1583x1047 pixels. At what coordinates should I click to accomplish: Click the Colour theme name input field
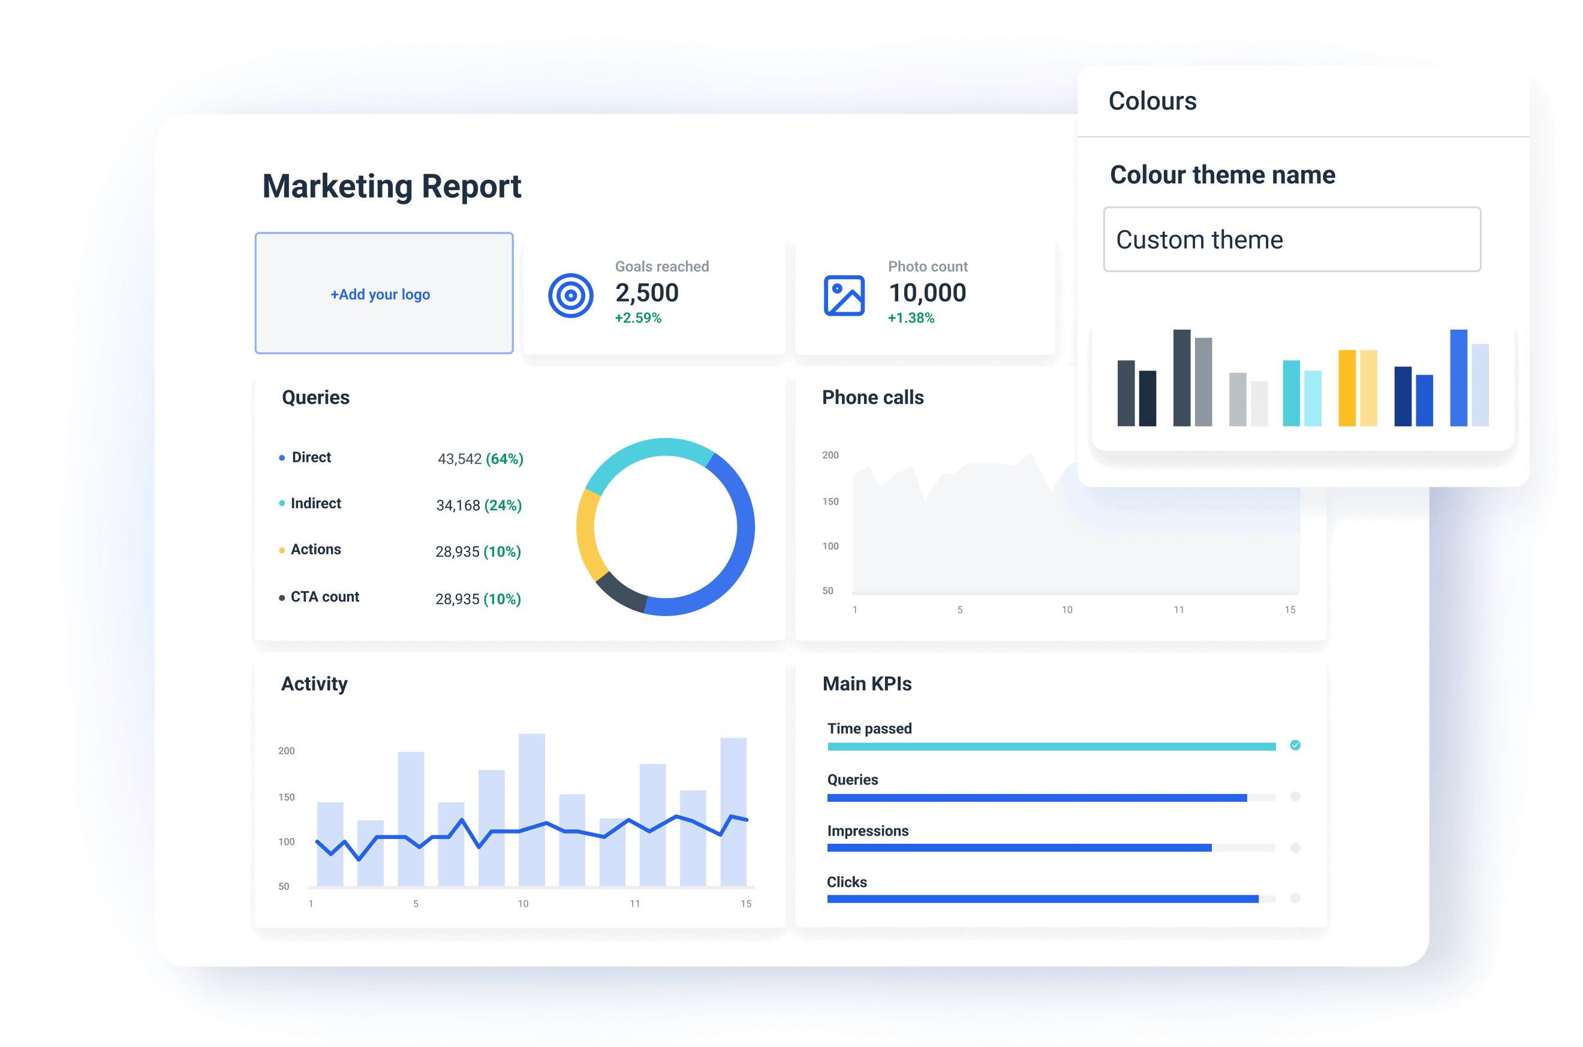click(x=1291, y=239)
